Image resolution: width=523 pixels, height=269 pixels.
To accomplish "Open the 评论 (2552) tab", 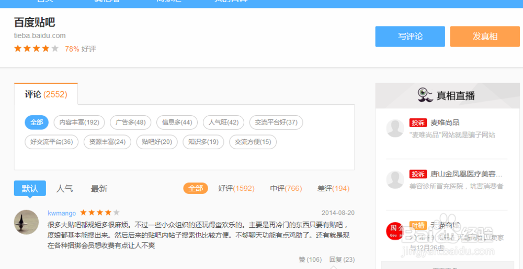I will (46, 94).
